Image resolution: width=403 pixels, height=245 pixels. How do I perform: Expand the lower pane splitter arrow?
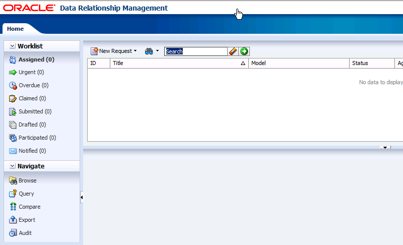coord(385,148)
